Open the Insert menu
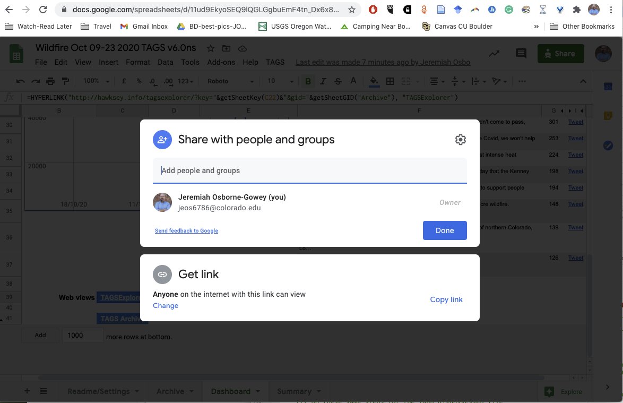Viewport: 623px width, 403px height. pyautogui.click(x=108, y=63)
